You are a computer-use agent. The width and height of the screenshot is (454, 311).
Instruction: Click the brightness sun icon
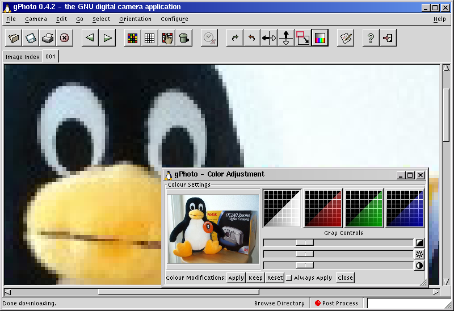pyautogui.click(x=419, y=254)
